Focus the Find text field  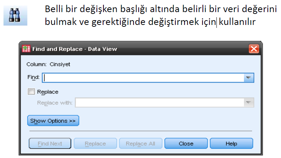[x=143, y=78]
